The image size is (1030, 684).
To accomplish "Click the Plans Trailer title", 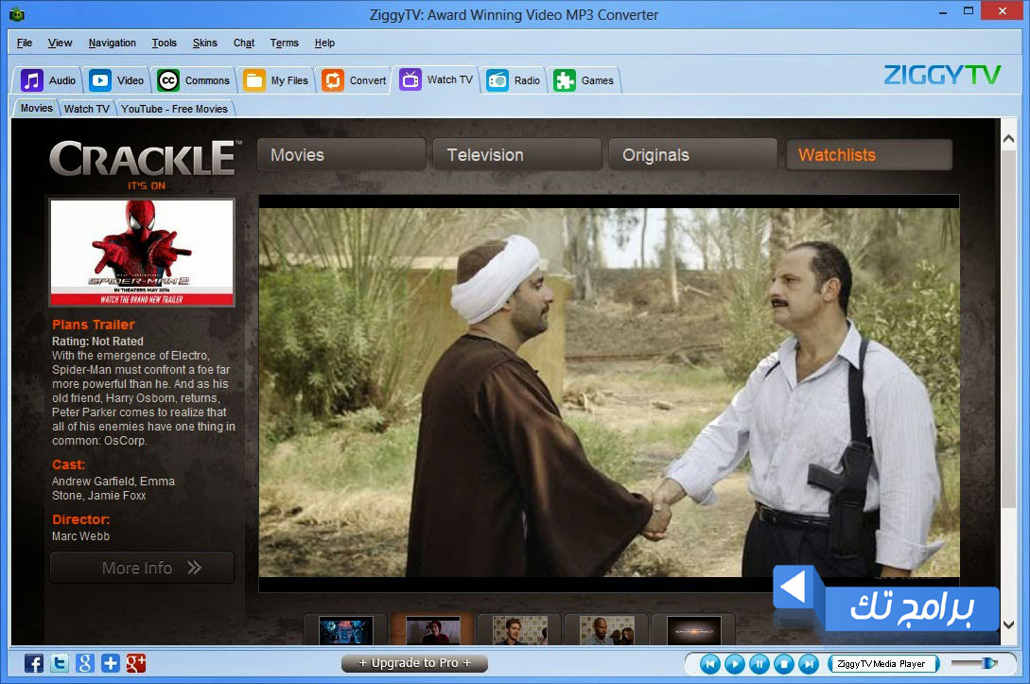I will [94, 324].
